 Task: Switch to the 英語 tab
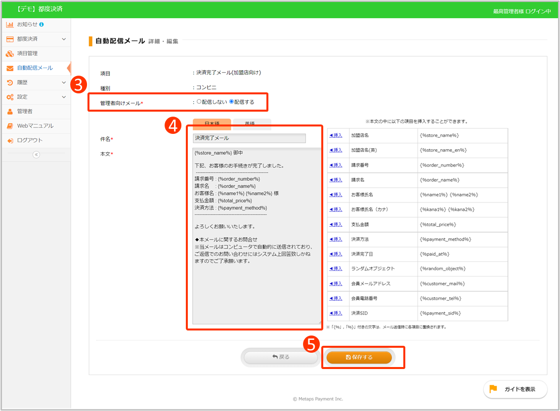pos(252,124)
